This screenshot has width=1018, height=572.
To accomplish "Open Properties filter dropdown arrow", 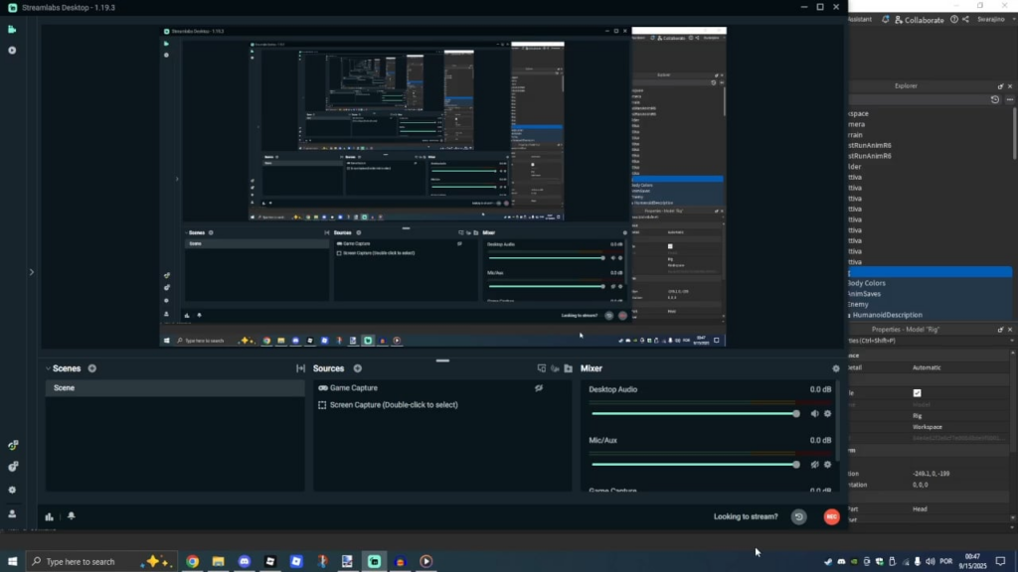I will coord(1013,341).
